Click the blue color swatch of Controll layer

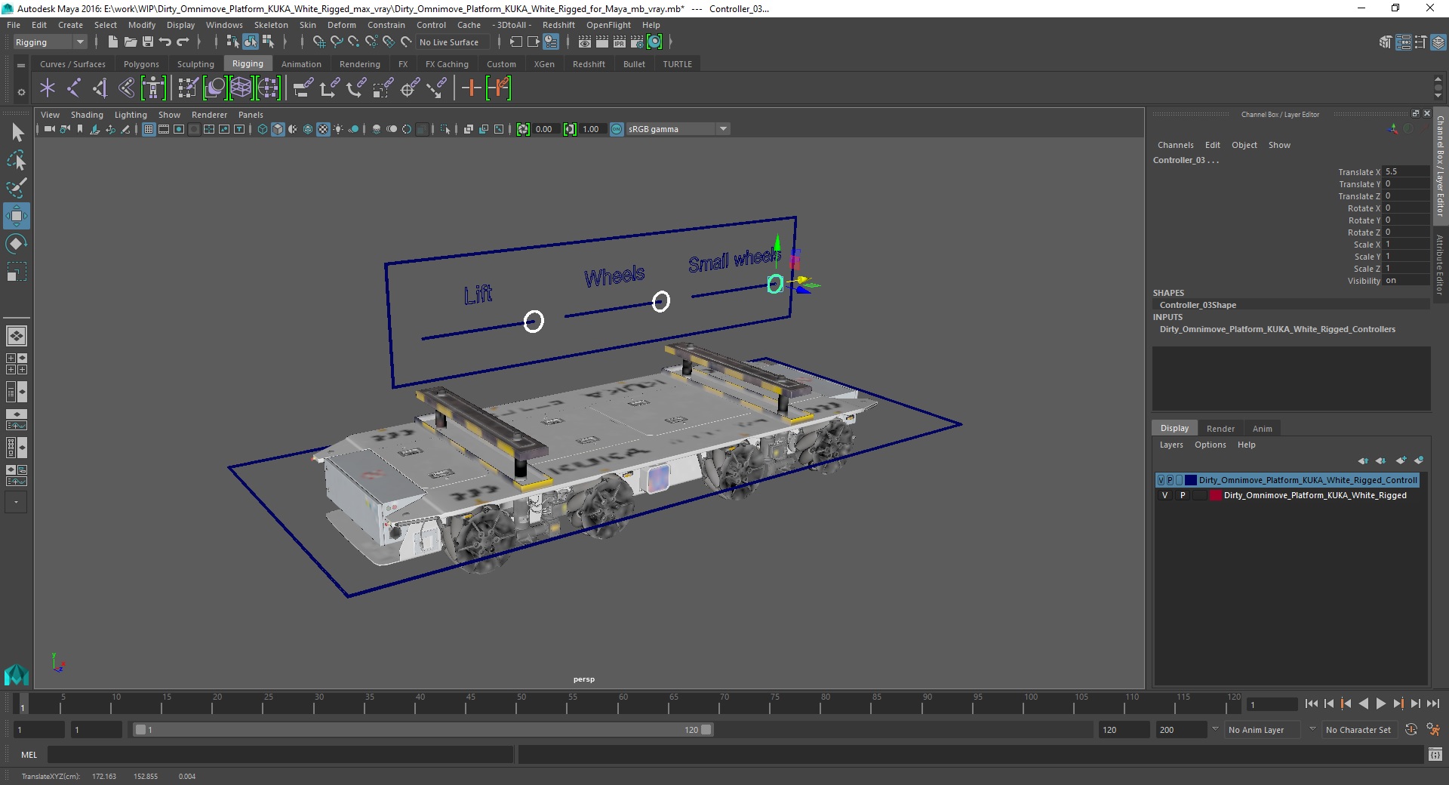1190,480
